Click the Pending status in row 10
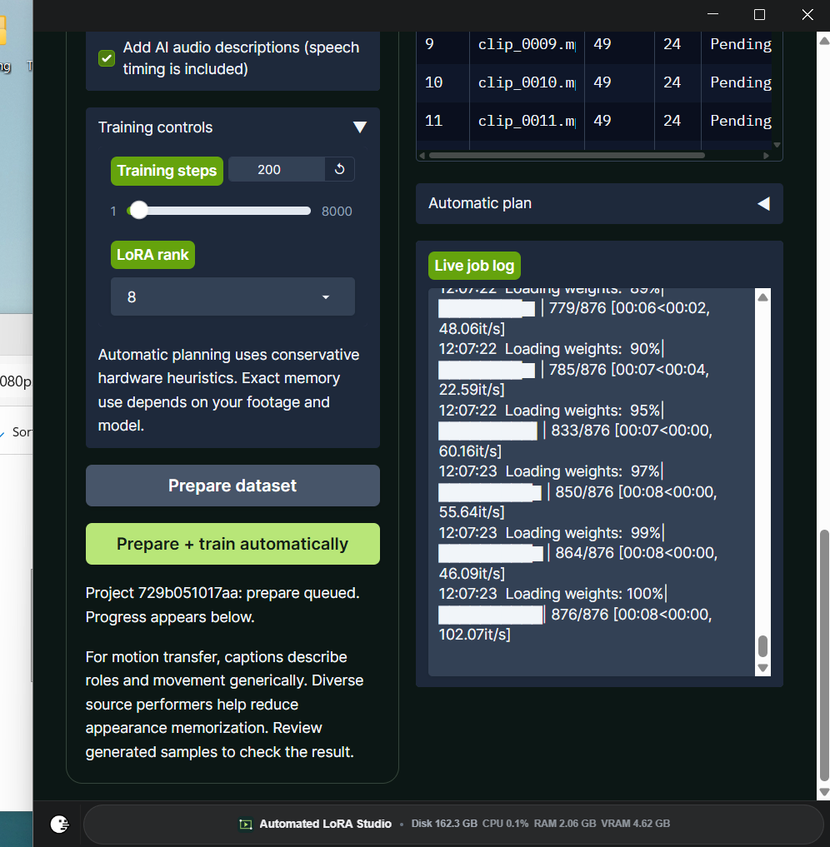 [x=741, y=82]
